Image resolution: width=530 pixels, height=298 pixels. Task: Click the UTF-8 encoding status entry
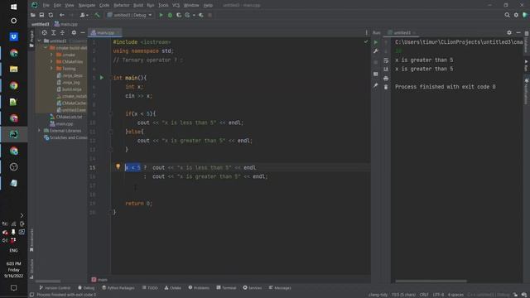[438, 295]
